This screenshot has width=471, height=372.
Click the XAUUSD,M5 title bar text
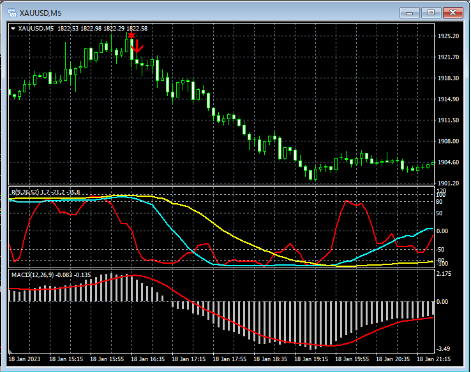[41, 13]
